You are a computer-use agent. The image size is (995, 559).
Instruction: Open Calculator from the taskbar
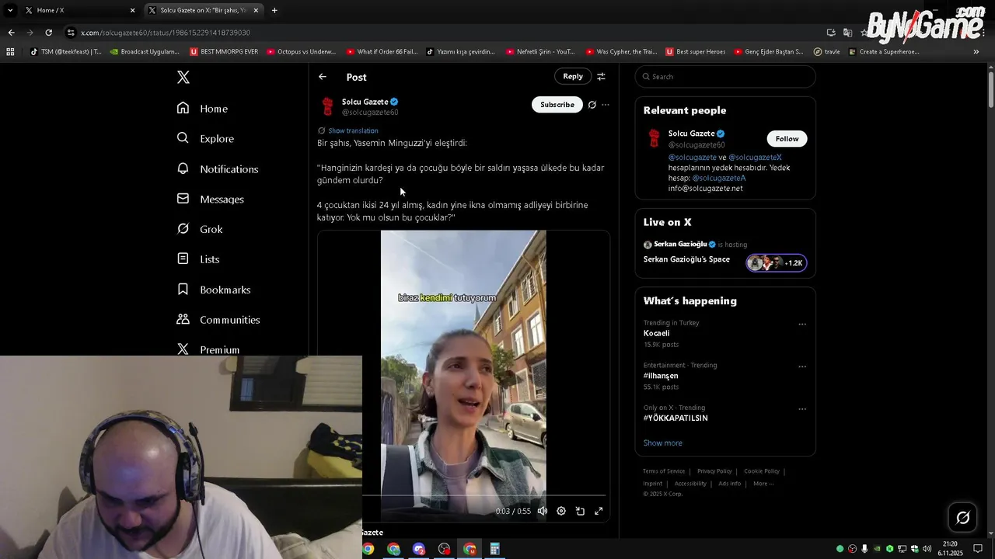[494, 549]
